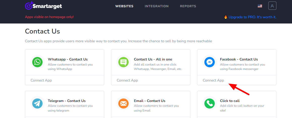The height and width of the screenshot is (118, 292).
Task: Open the WEBSITES menu item
Action: coord(124,6)
